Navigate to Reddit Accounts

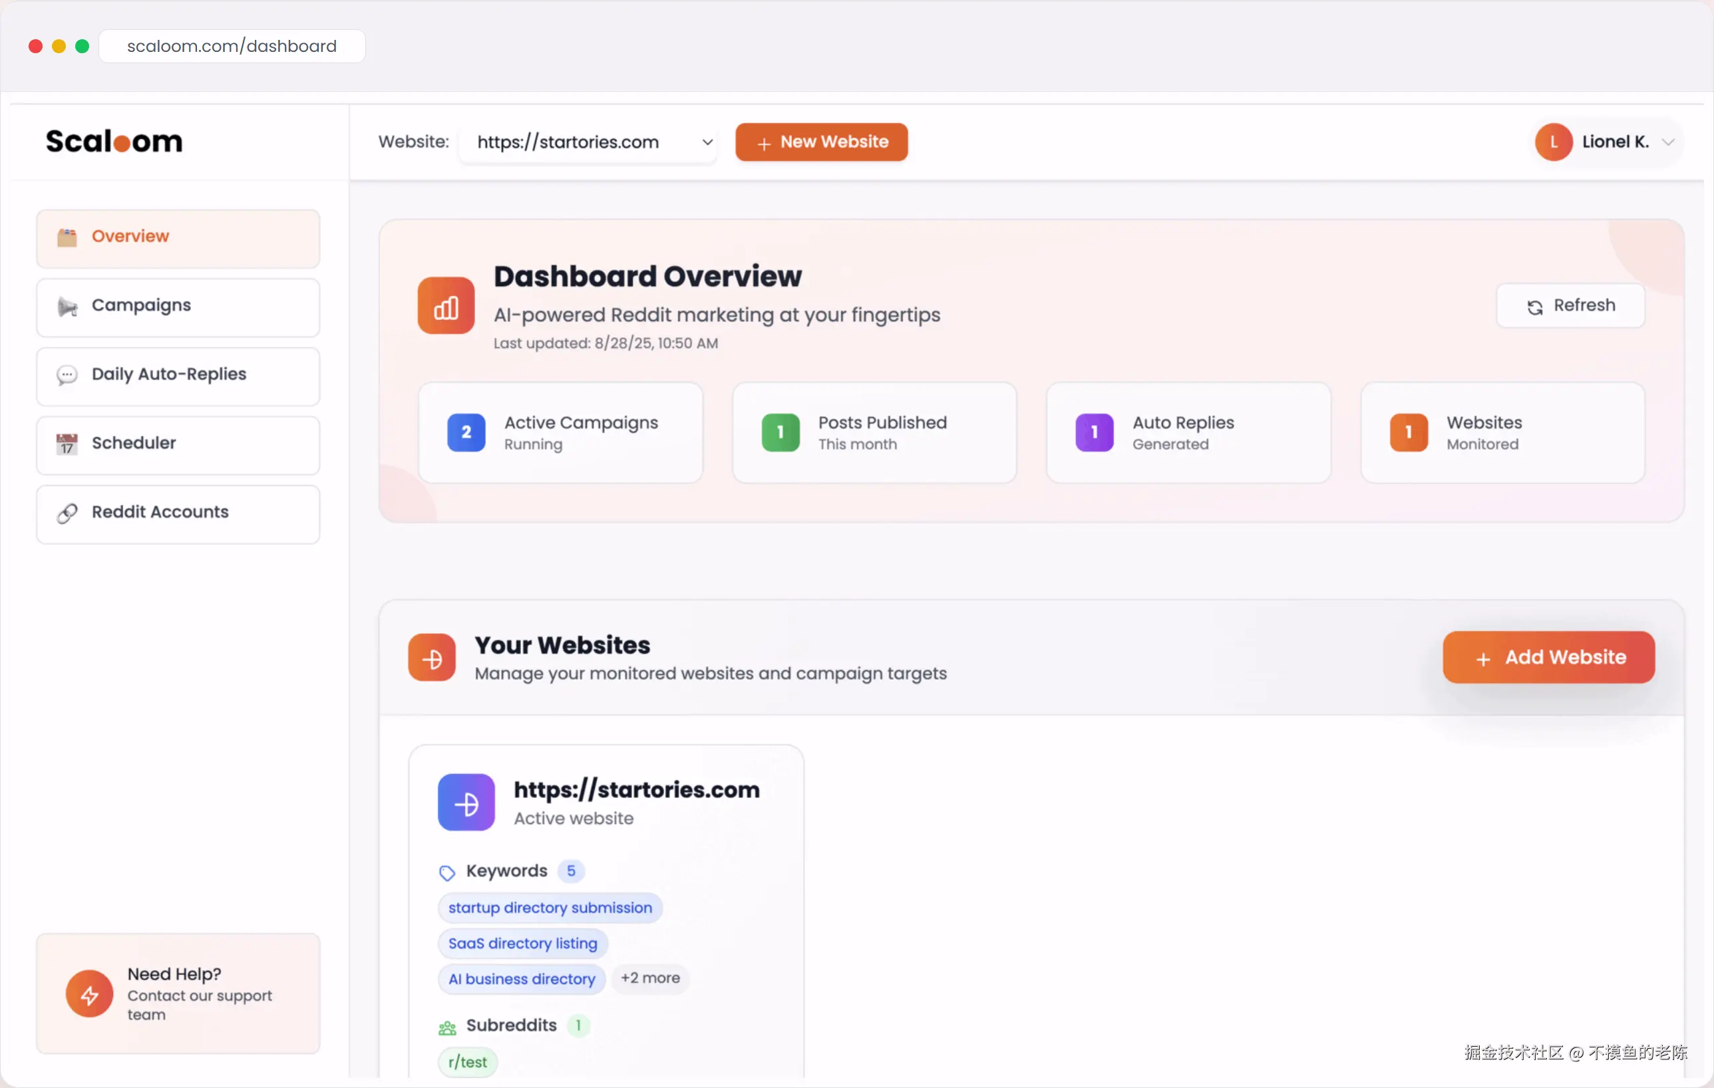click(178, 513)
